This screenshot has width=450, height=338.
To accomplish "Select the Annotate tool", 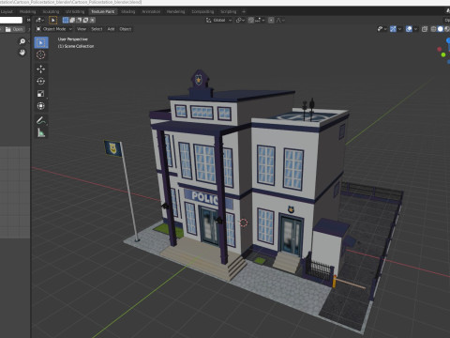I will click(41, 120).
